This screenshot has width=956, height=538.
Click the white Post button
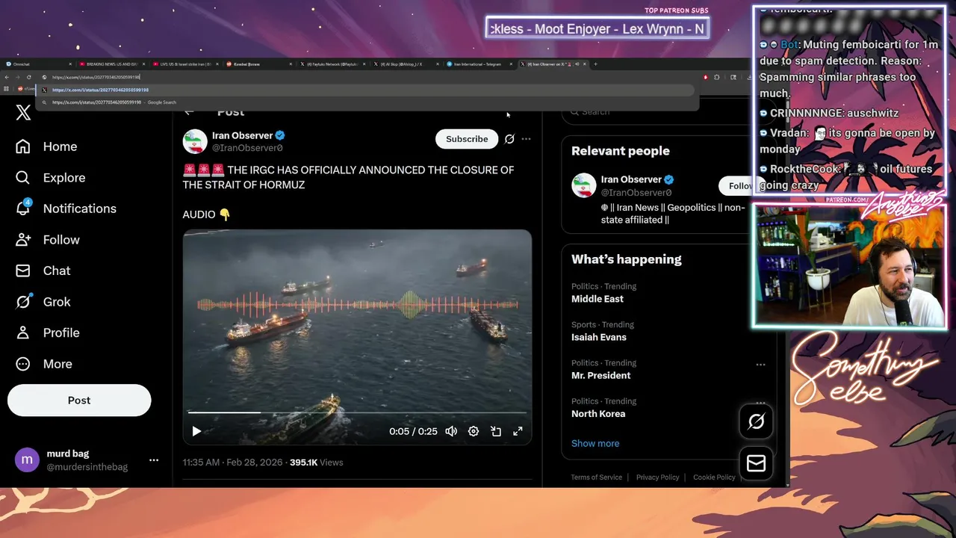click(79, 401)
